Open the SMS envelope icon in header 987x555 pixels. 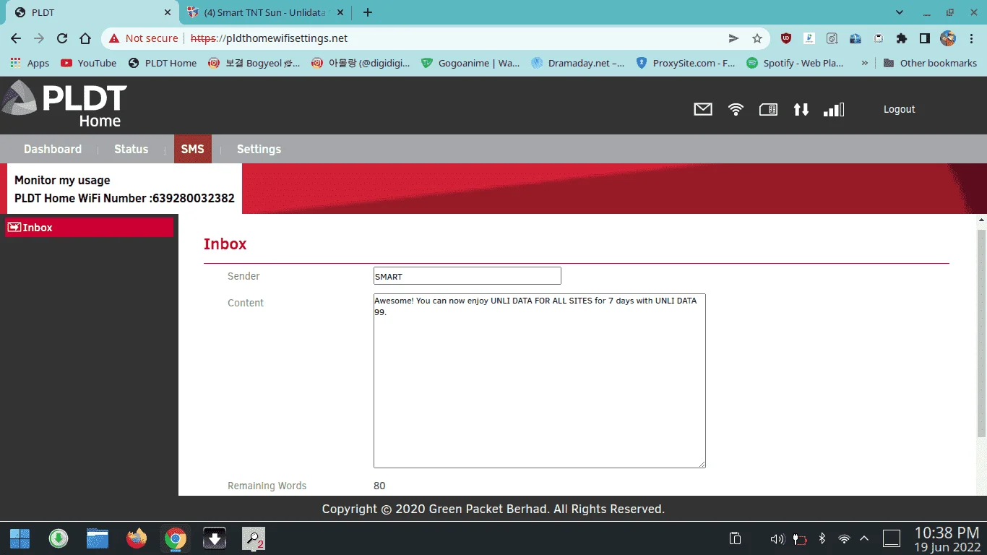point(703,109)
